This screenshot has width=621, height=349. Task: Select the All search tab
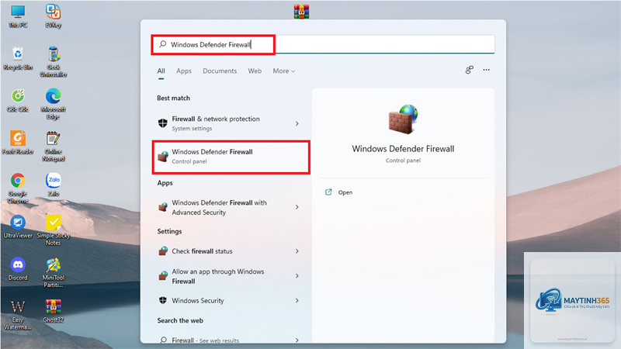coord(161,71)
